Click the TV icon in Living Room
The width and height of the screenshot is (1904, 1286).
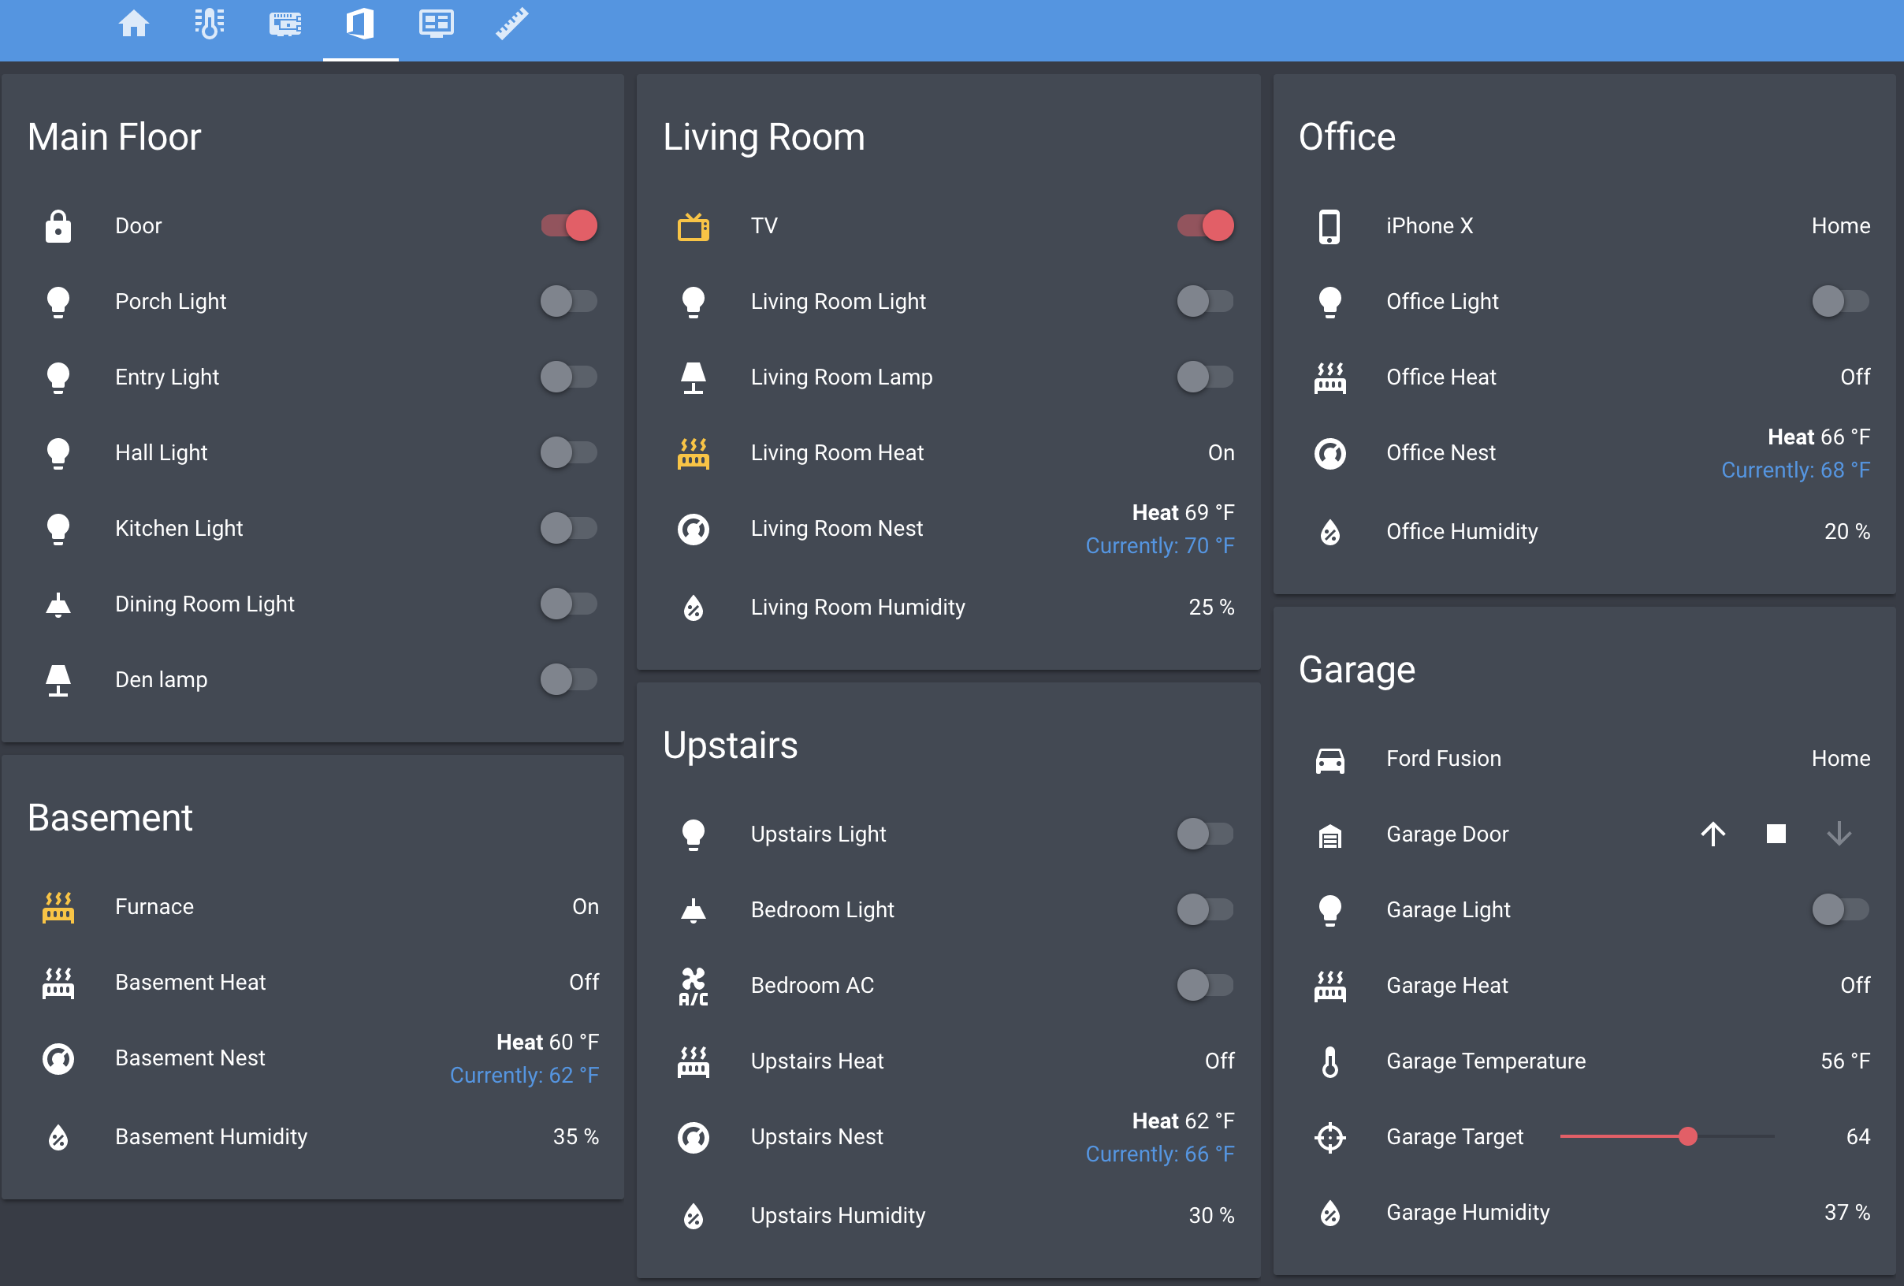coord(693,226)
